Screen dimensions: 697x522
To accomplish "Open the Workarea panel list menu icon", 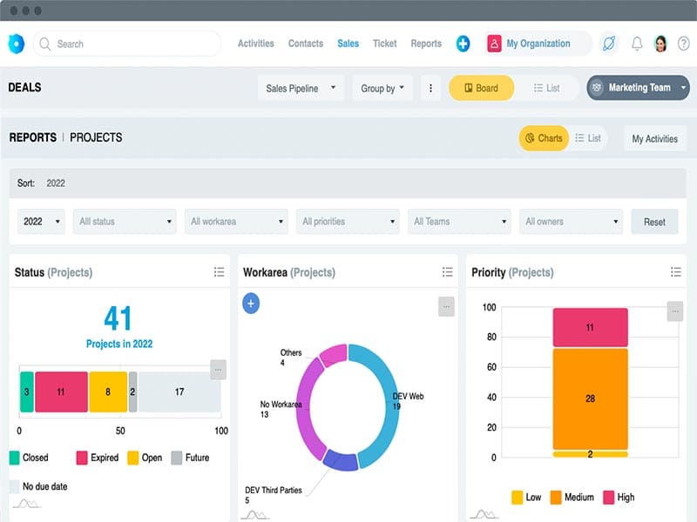I will [x=447, y=272].
